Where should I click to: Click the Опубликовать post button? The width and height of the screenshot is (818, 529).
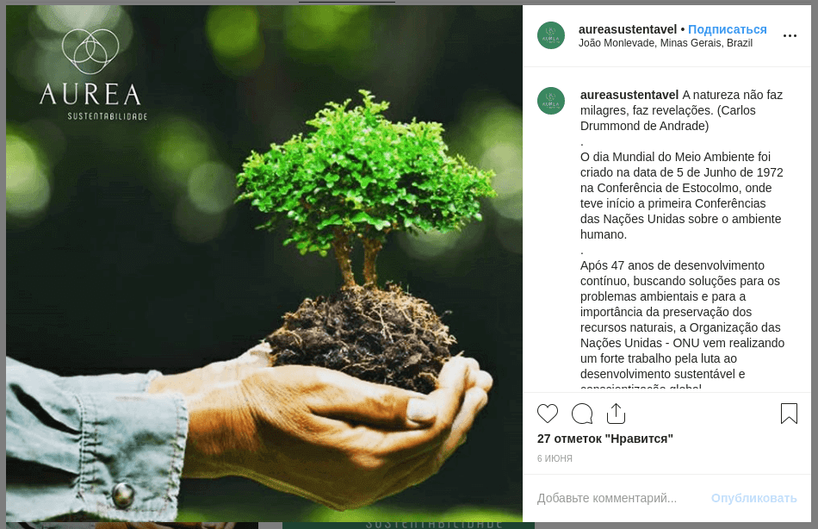point(753,498)
